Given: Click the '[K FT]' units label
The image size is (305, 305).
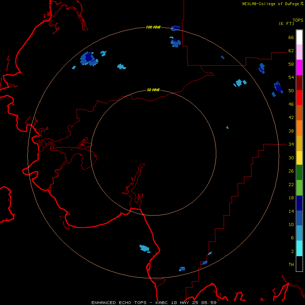Looking at the screenshot, I should (286, 23).
